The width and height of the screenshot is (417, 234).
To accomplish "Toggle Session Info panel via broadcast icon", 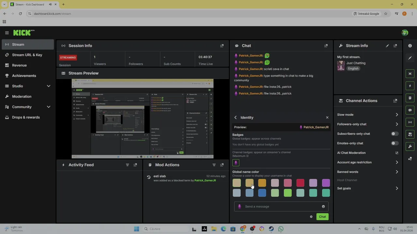I will tap(410, 122).
